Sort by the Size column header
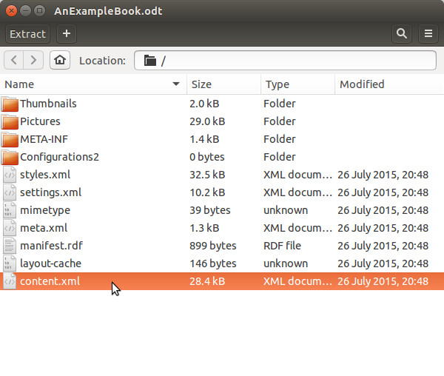Screen dimensions: 444x376 [223, 84]
